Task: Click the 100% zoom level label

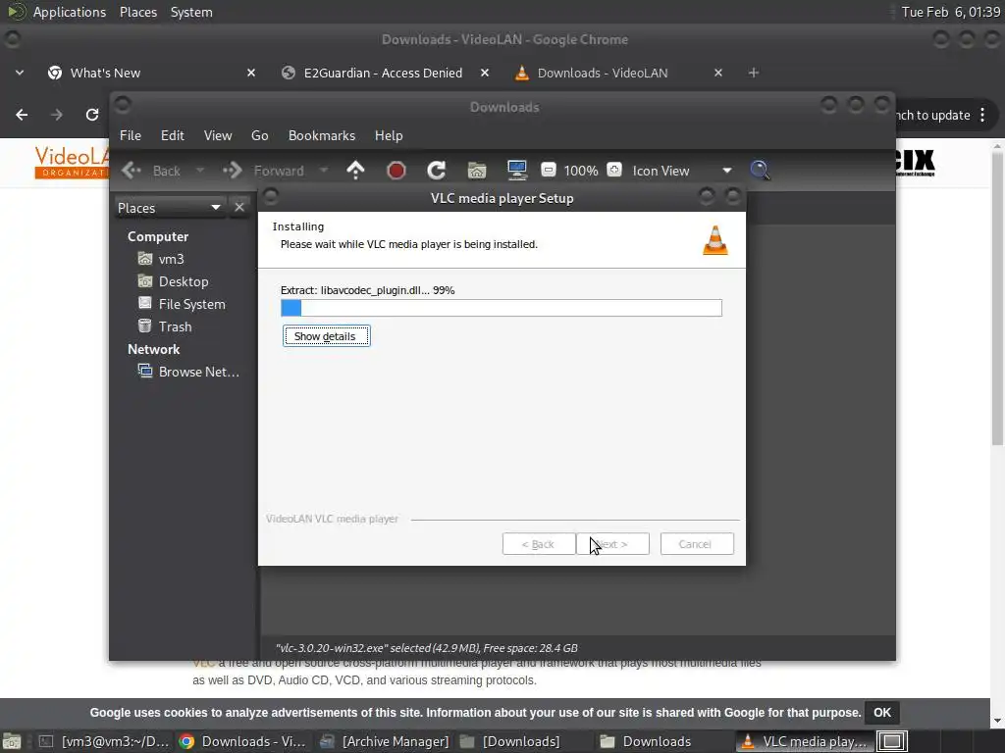Action: (x=581, y=171)
